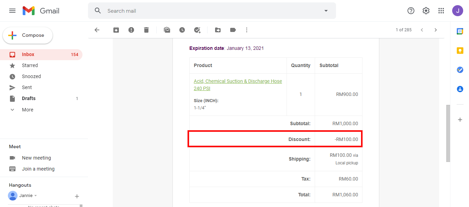Image resolution: width=469 pixels, height=207 pixels.
Task: Click the Hangouts section heading
Action: click(x=20, y=185)
